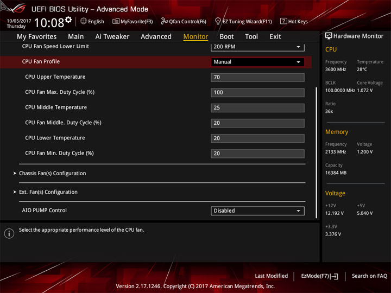Open the Boot tab
This screenshot has height=293, width=391.
point(226,37)
